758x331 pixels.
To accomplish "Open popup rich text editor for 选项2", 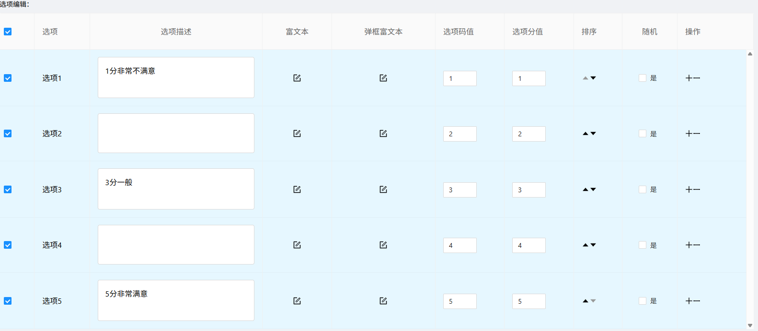I will pyautogui.click(x=383, y=133).
